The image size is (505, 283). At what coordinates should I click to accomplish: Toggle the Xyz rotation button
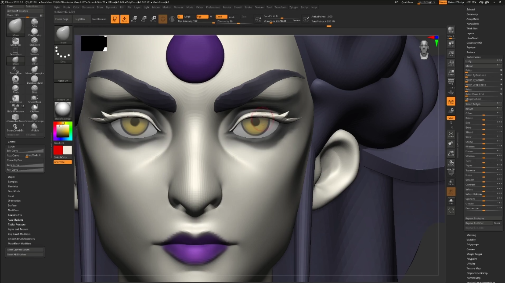click(451, 118)
